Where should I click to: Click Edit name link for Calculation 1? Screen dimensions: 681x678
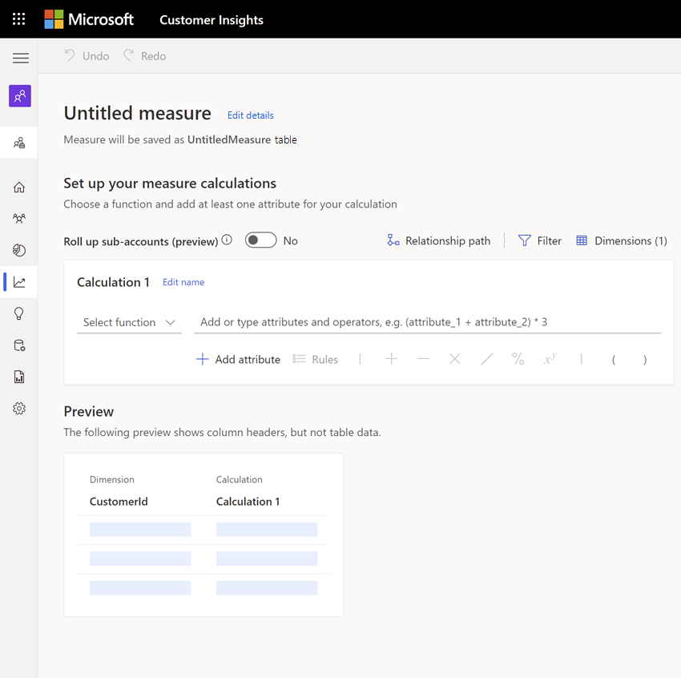point(183,282)
